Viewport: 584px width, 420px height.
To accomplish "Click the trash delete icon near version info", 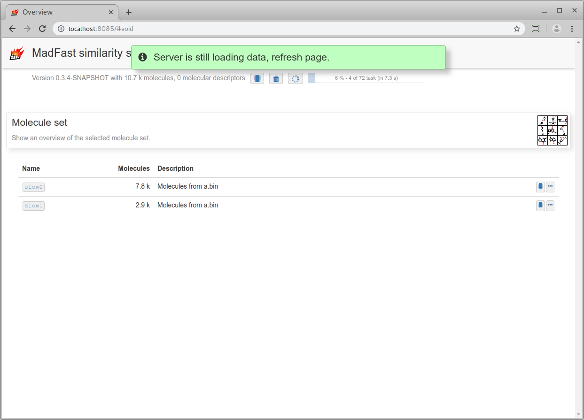I will point(276,78).
